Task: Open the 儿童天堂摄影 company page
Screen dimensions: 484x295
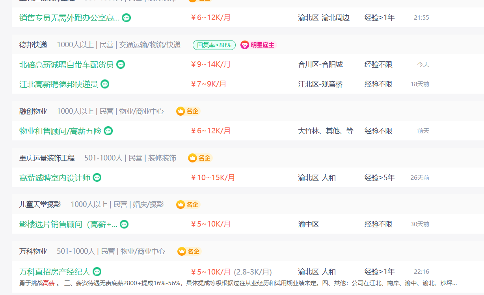Action: coord(40,205)
